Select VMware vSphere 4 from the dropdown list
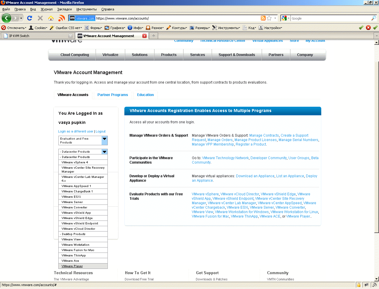Screen dimensions: 379x289 [83, 162]
